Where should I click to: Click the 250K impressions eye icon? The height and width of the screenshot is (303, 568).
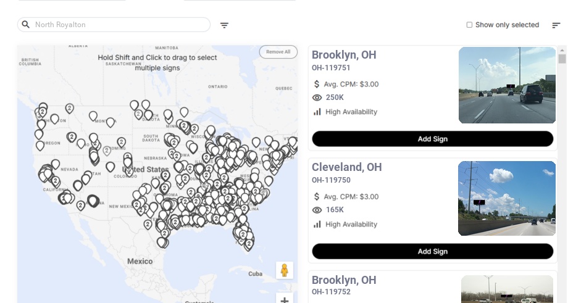coord(317,98)
